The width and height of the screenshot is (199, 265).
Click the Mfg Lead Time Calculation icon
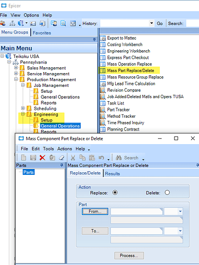pyautogui.click(x=103, y=84)
